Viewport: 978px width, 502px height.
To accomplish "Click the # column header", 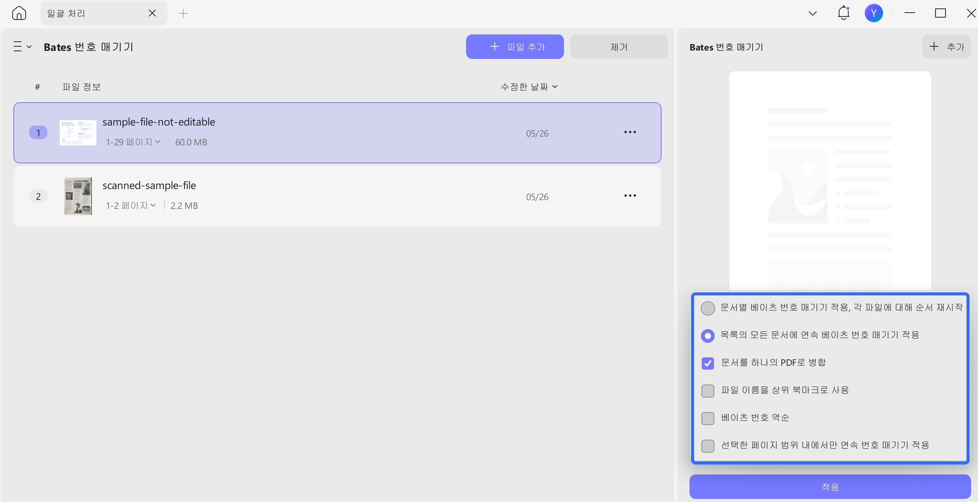I will (37, 87).
